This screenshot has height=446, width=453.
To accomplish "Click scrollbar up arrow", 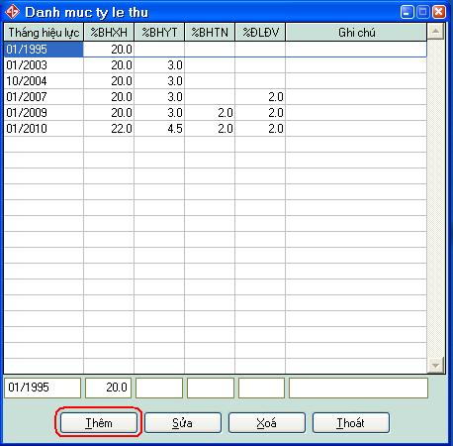I will pyautogui.click(x=435, y=32).
